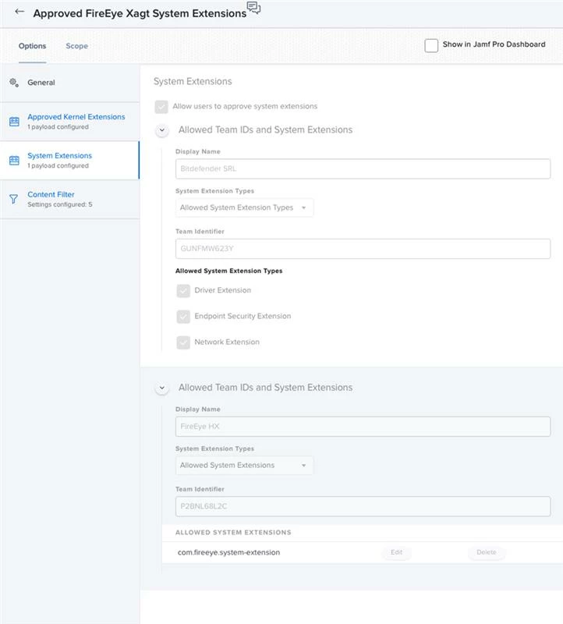
Task: Toggle Allow users to approve system extensions
Action: coord(161,107)
